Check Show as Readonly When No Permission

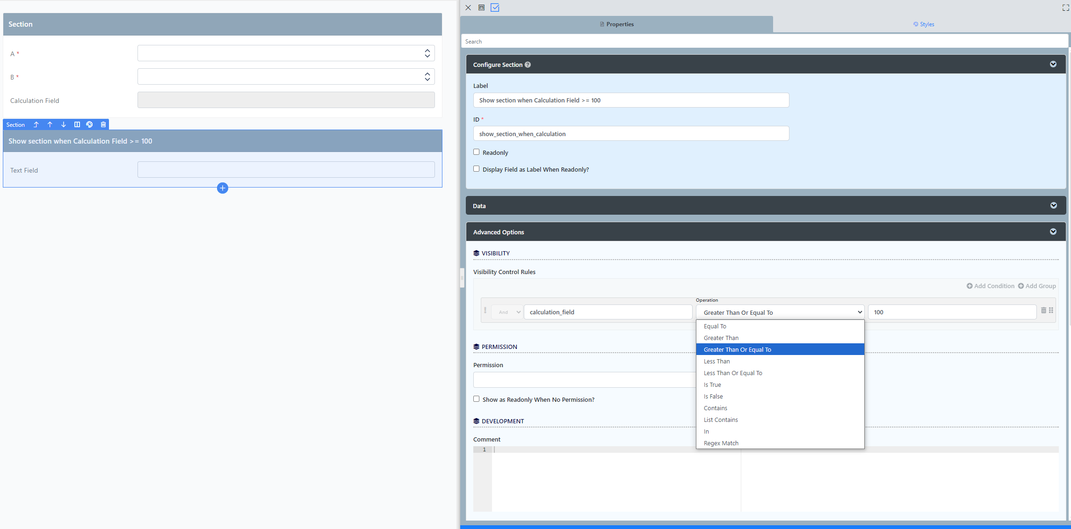click(x=476, y=399)
